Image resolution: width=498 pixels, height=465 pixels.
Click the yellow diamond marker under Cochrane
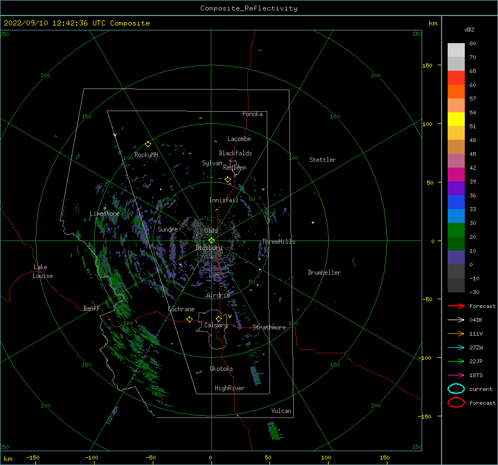pos(189,319)
